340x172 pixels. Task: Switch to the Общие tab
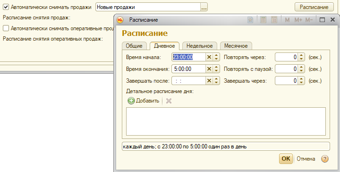click(x=134, y=46)
